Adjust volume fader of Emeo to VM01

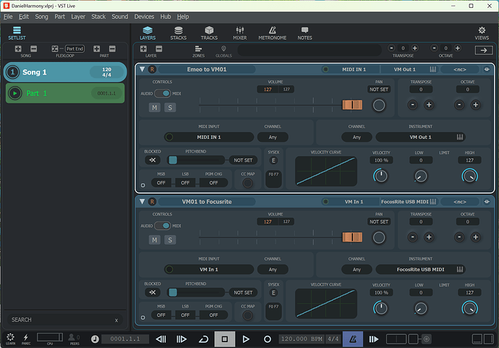click(352, 105)
